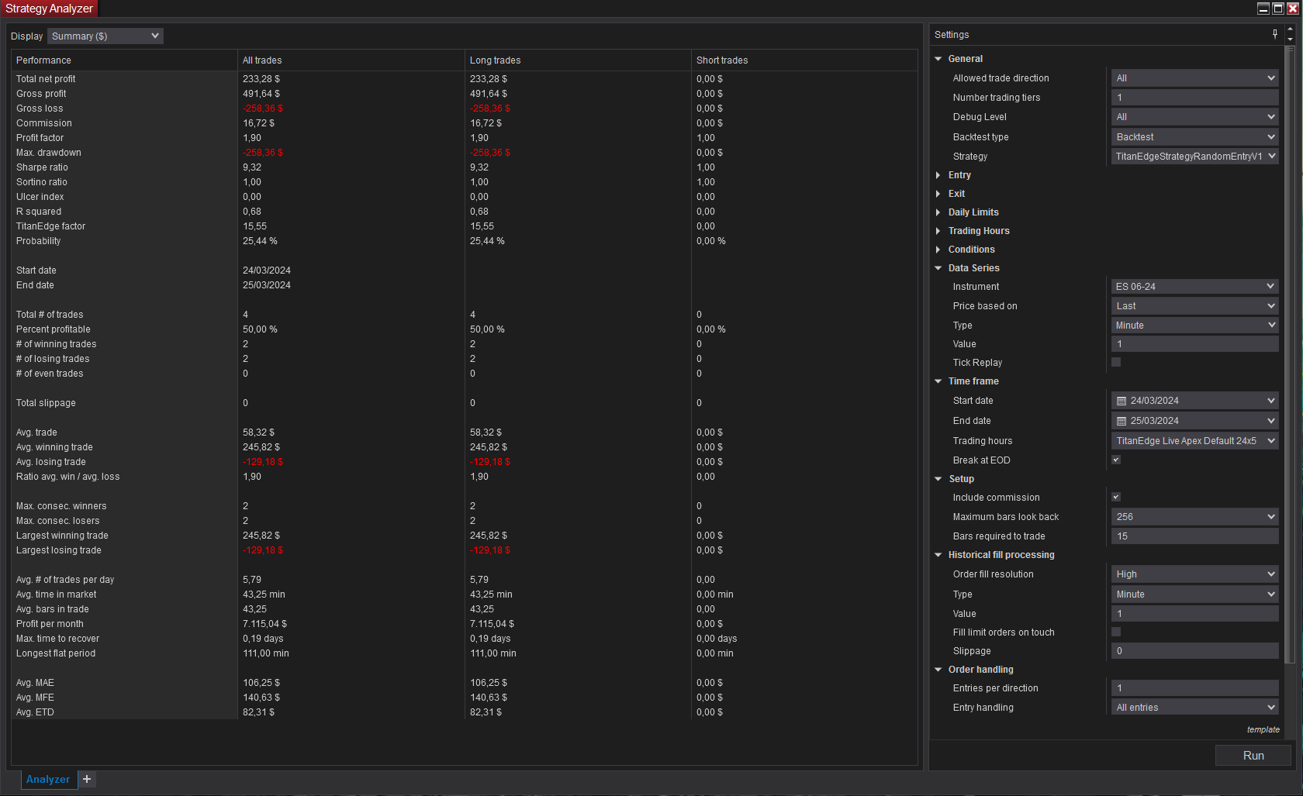1303x796 pixels.
Task: Collapse the General section arrow
Action: tap(938, 59)
